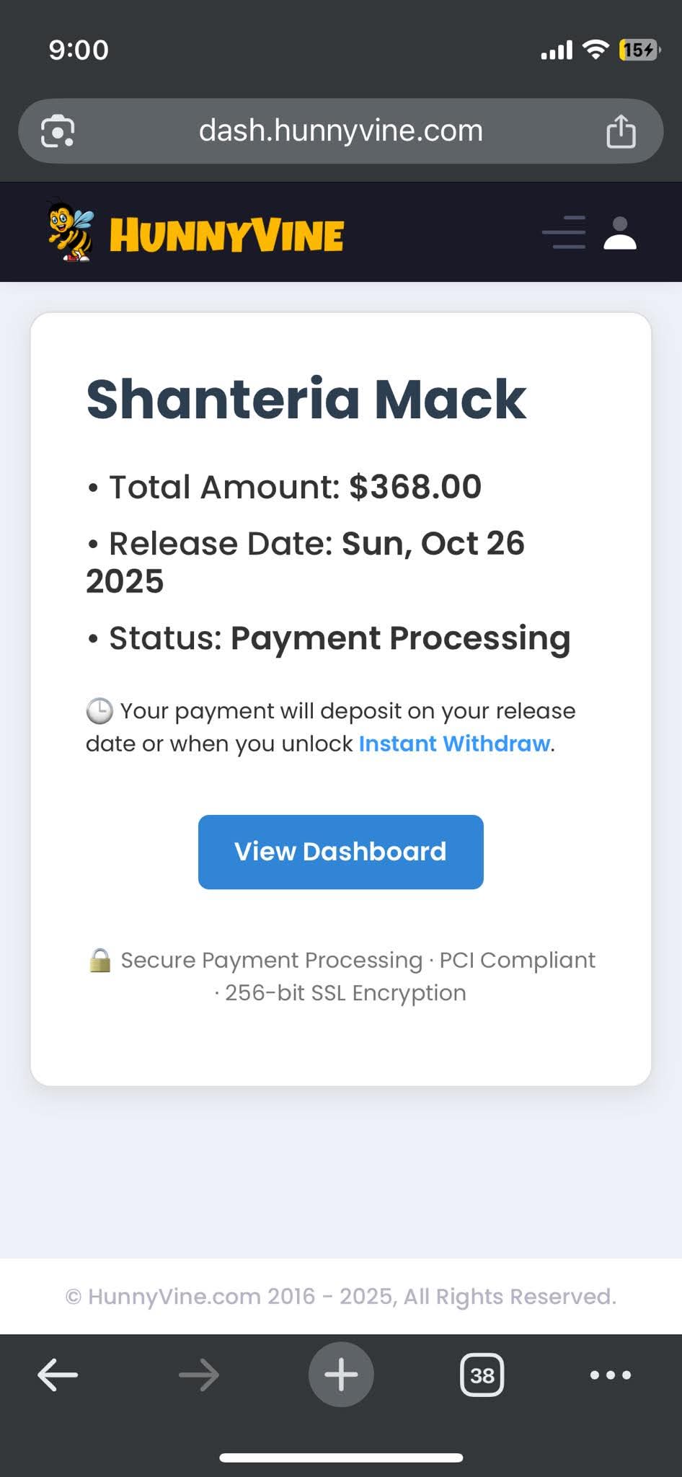Click the HunnyVine.com copyright footer text
This screenshot has height=1477, width=682.
tap(341, 1296)
